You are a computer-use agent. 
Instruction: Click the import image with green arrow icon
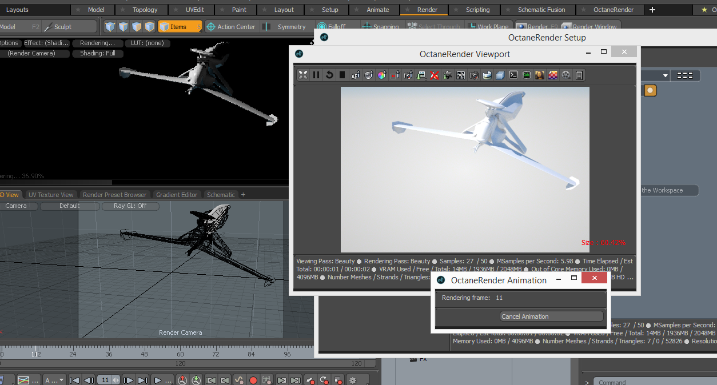coord(421,75)
